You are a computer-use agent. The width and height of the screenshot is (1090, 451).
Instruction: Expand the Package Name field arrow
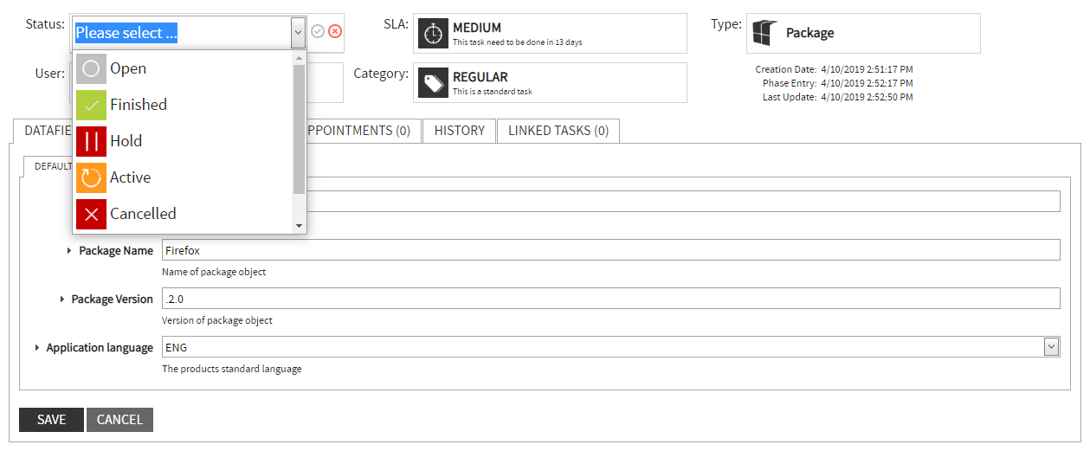click(x=69, y=251)
